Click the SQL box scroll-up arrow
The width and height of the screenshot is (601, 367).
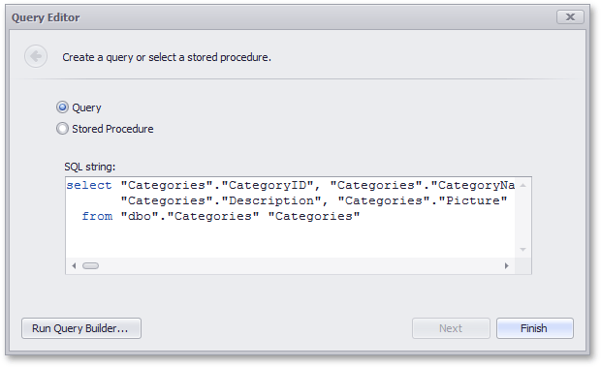[522, 186]
